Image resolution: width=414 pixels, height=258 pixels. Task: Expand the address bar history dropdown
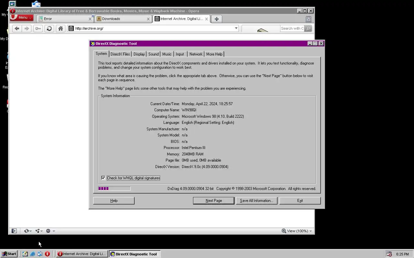(x=236, y=28)
